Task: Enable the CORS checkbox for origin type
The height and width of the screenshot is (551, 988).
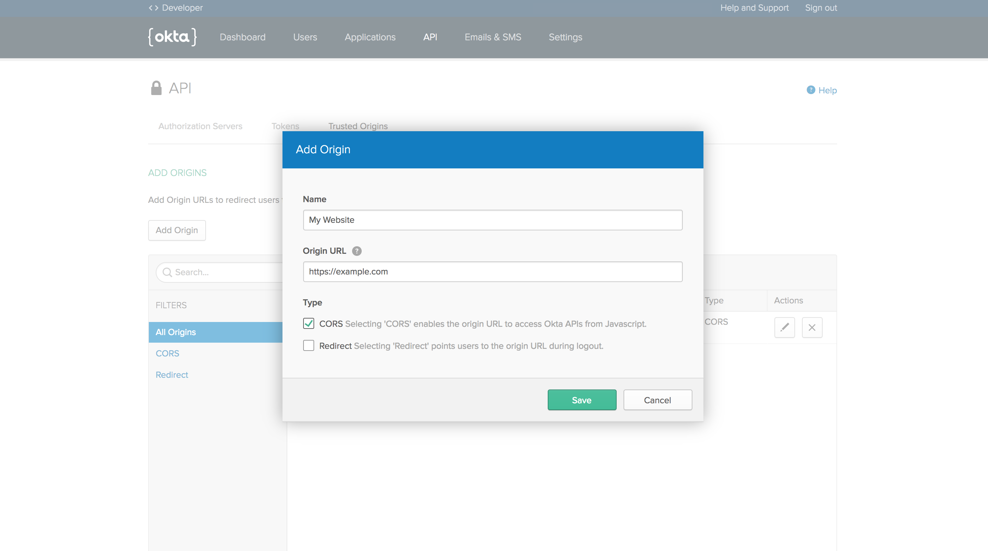Action: tap(309, 323)
